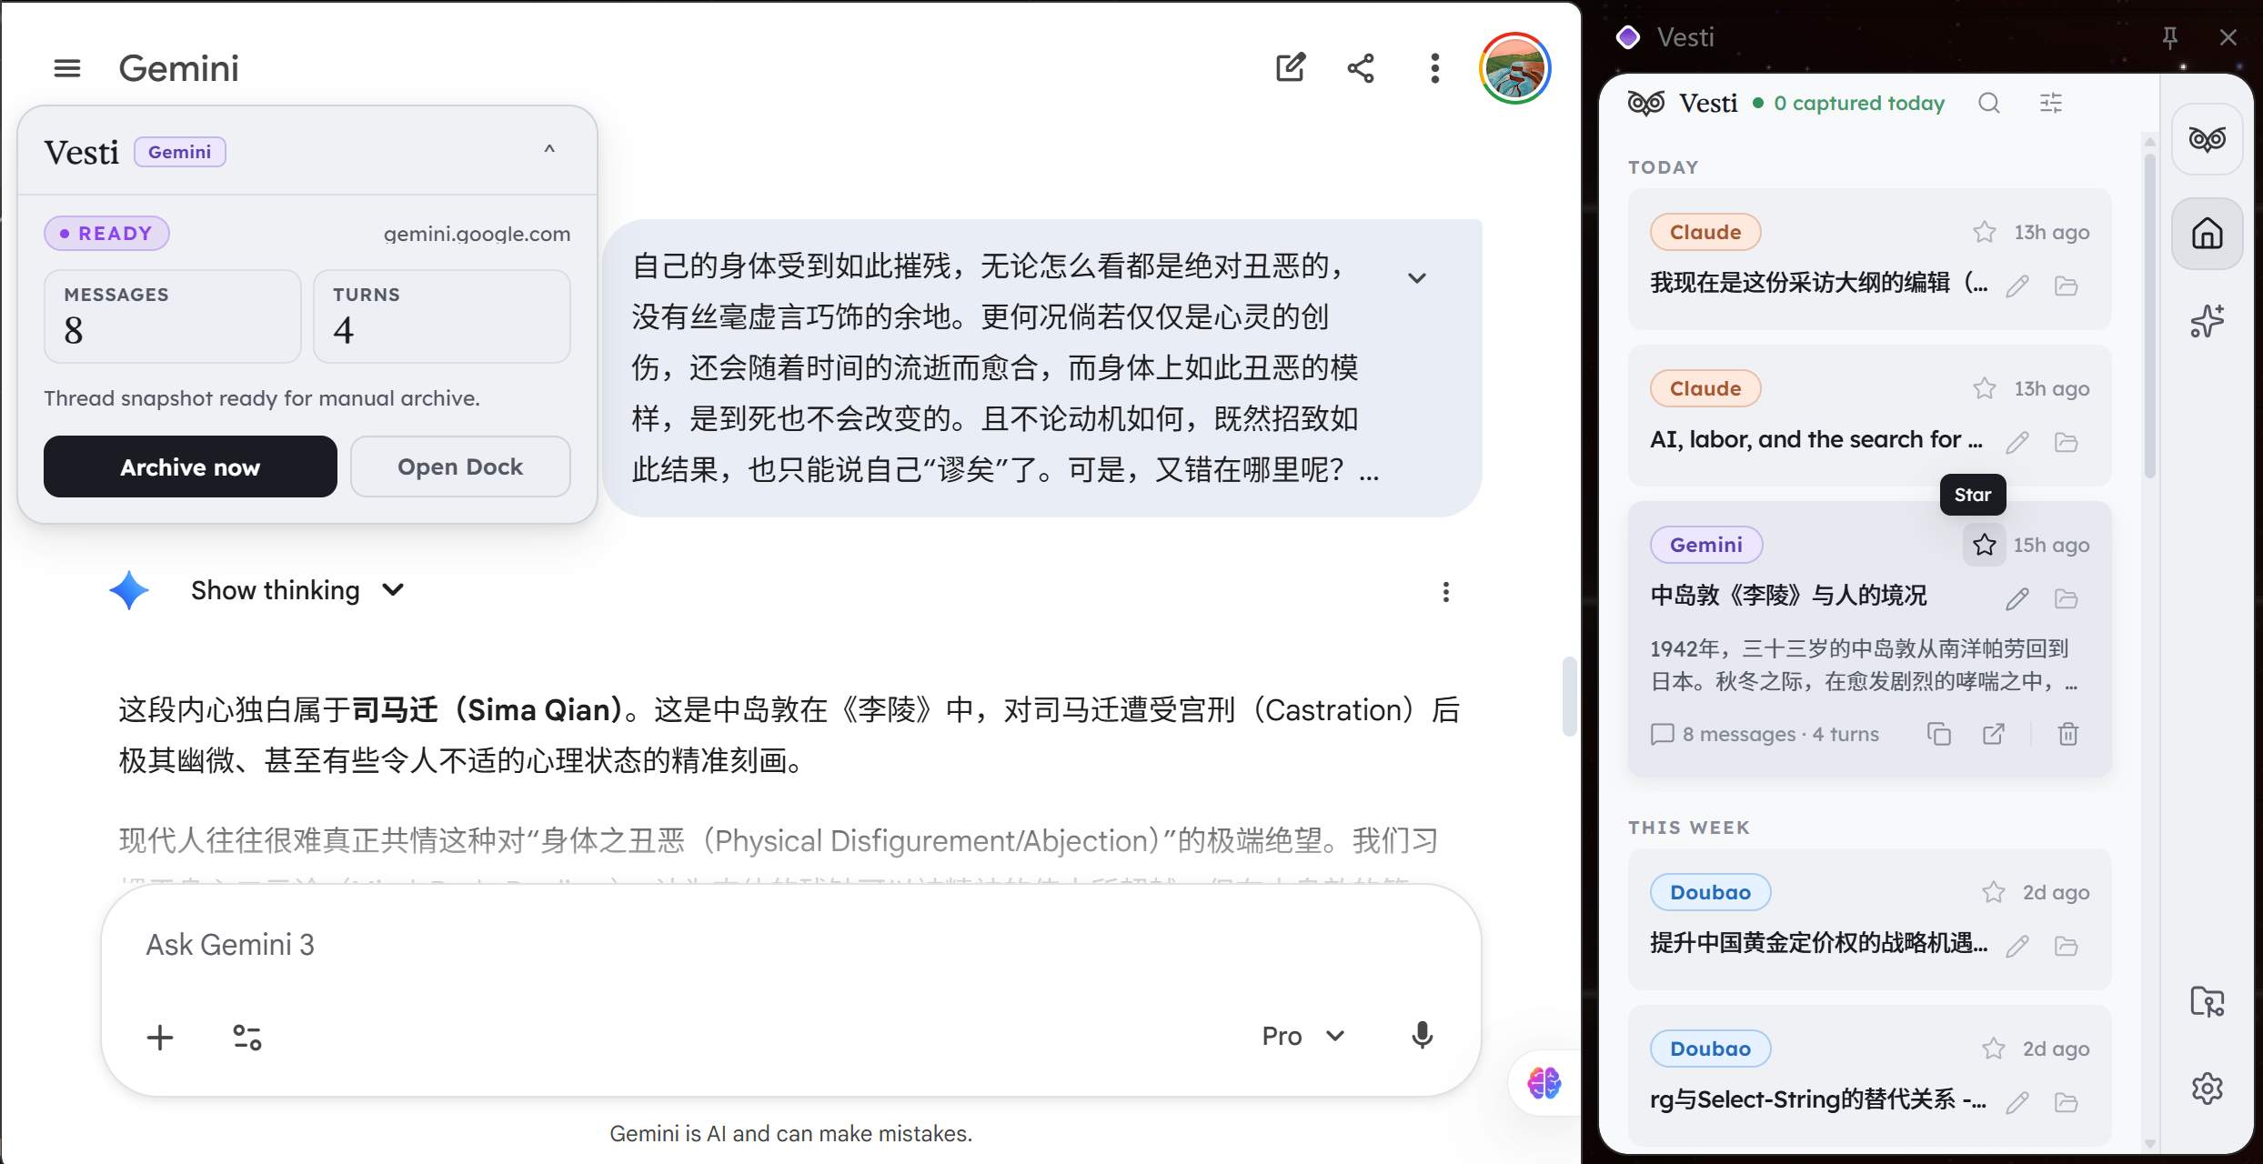
Task: Click the share conversation icon in Gemini header
Action: tap(1361, 68)
